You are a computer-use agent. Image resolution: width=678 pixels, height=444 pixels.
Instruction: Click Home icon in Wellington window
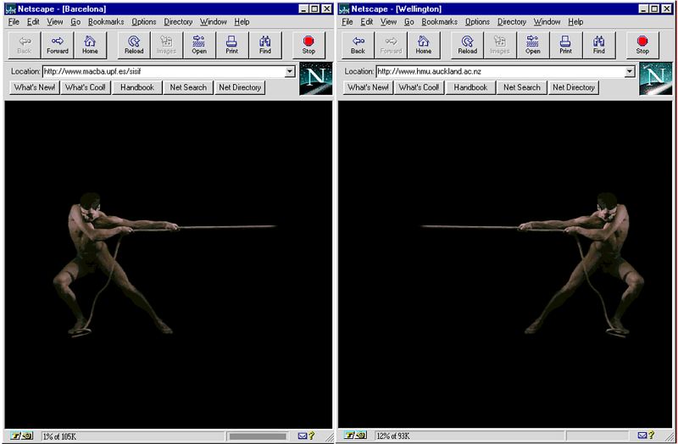[423, 45]
